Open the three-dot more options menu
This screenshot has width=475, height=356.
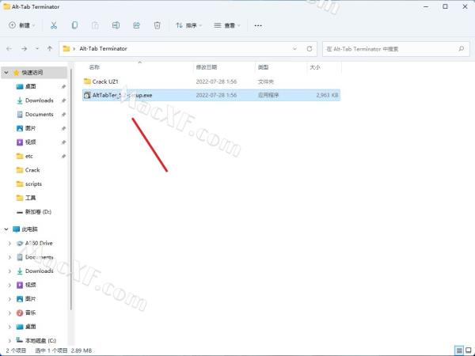click(x=258, y=26)
